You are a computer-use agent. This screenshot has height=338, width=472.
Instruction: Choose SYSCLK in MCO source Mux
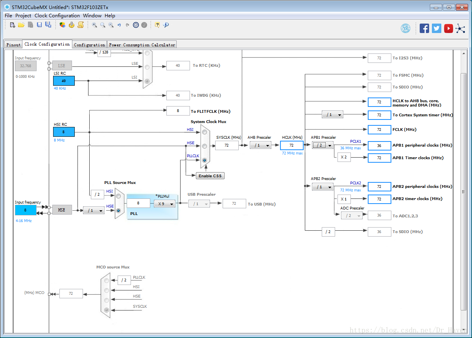[x=107, y=310]
